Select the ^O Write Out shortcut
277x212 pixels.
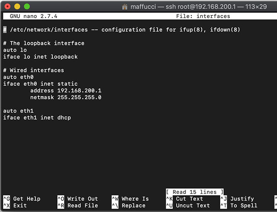77,199
